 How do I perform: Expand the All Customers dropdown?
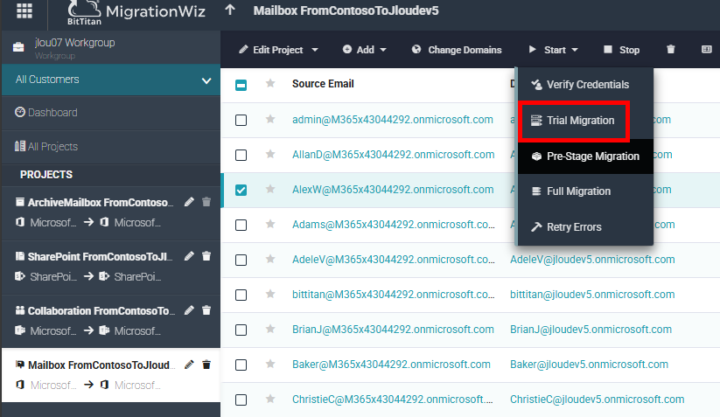point(111,80)
